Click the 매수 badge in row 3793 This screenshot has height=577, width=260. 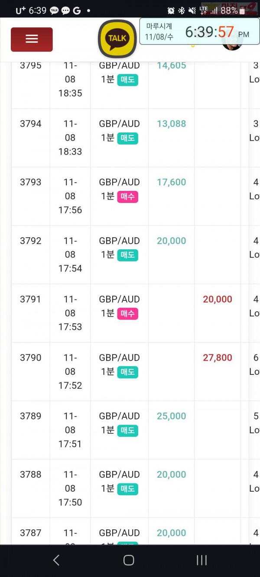[x=127, y=197]
